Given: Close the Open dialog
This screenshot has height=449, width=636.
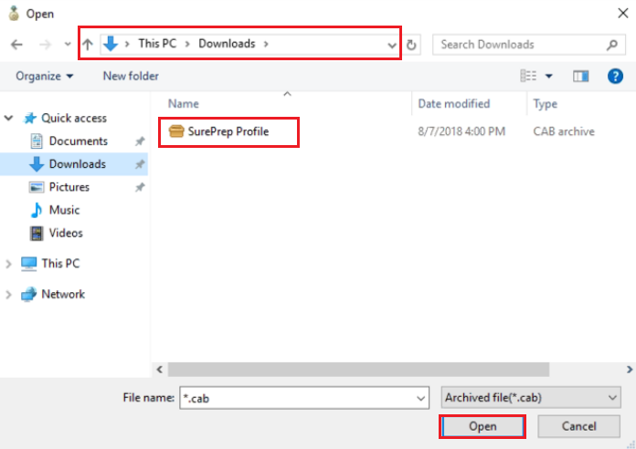Looking at the screenshot, I should [623, 13].
